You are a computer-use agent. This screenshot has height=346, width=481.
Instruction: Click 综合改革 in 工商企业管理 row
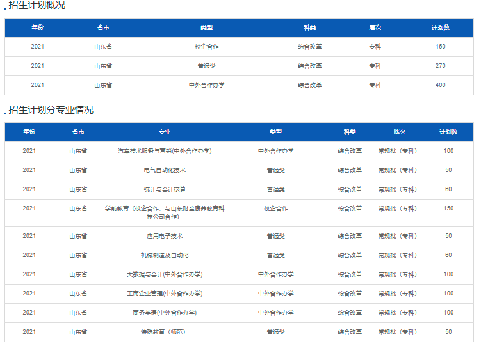pos(350,294)
